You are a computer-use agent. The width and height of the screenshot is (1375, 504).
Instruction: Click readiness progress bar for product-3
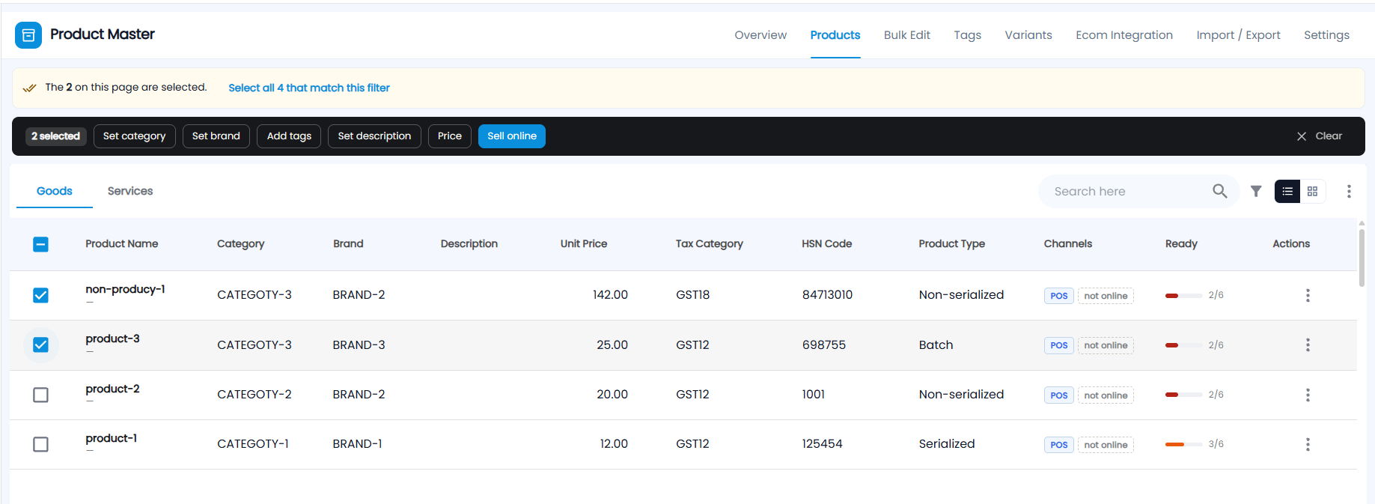[1183, 345]
